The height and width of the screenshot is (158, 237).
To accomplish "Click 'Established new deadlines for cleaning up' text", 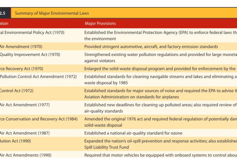I will pyautogui.click(x=124, y=105).
